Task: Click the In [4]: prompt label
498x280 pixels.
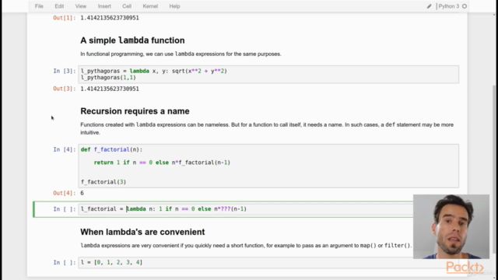Action: point(65,149)
